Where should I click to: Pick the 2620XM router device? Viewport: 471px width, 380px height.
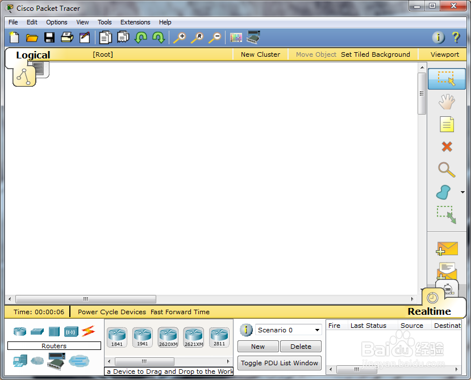point(168,337)
